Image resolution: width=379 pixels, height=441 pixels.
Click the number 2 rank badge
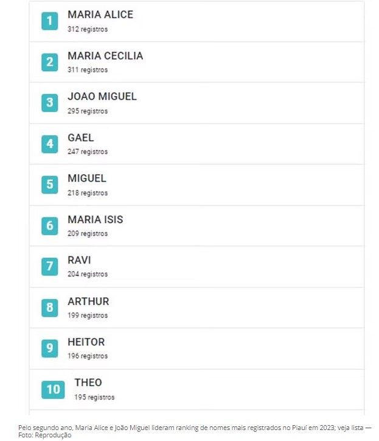tap(50, 62)
